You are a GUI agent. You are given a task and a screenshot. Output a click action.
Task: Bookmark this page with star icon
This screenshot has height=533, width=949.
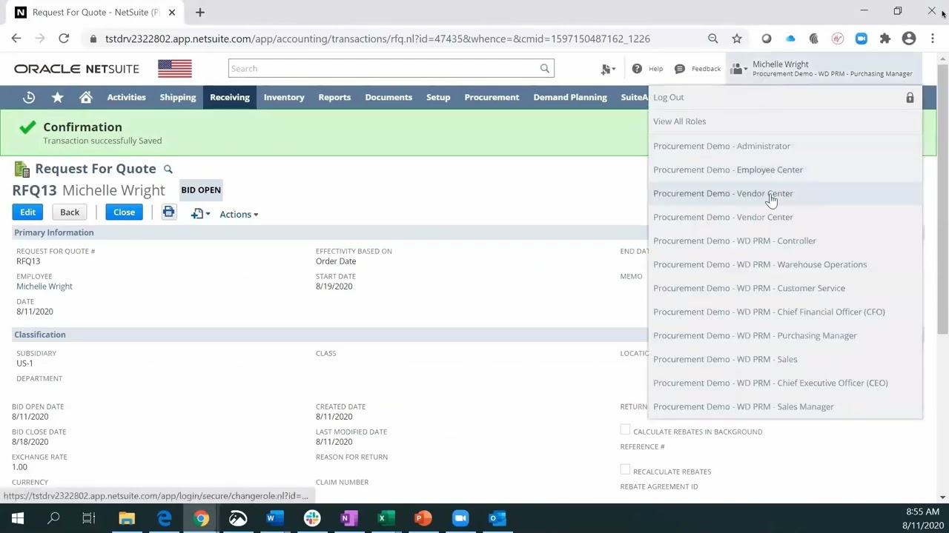(x=737, y=38)
